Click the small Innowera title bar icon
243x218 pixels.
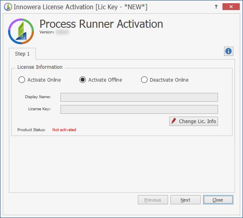tap(8, 7)
